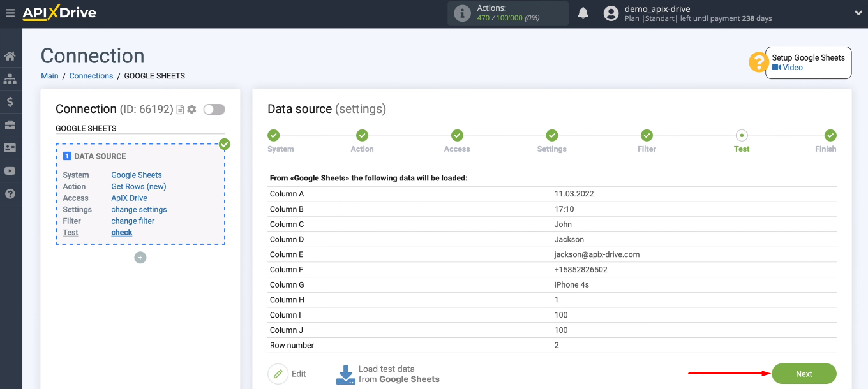Go to the Filter step
This screenshot has height=389, width=868.
(x=647, y=136)
